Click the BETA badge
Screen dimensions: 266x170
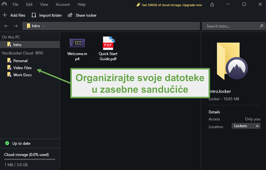[39, 53]
